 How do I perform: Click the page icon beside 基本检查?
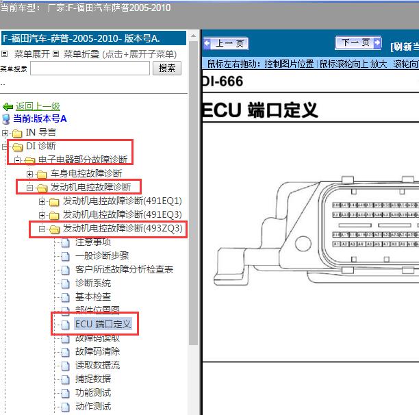pos(66,297)
